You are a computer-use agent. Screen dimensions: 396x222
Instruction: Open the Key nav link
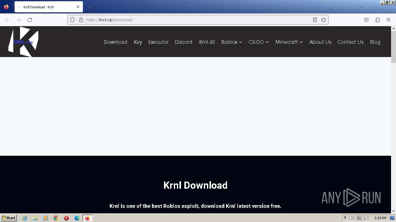point(138,42)
